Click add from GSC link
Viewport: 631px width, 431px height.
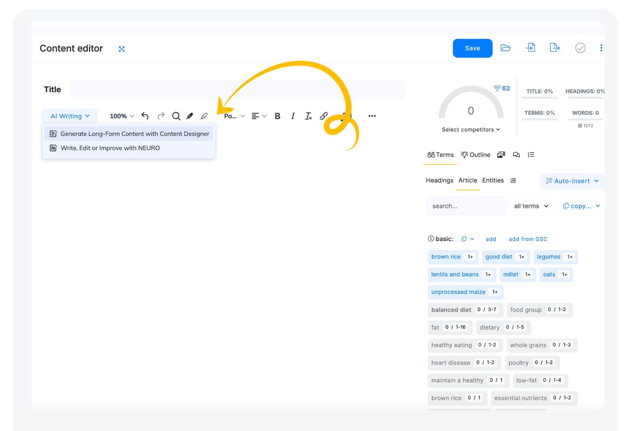(528, 239)
